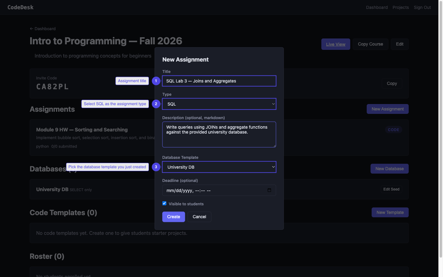Open Live View for the course
Screen dimensions: 443x277
336,44
